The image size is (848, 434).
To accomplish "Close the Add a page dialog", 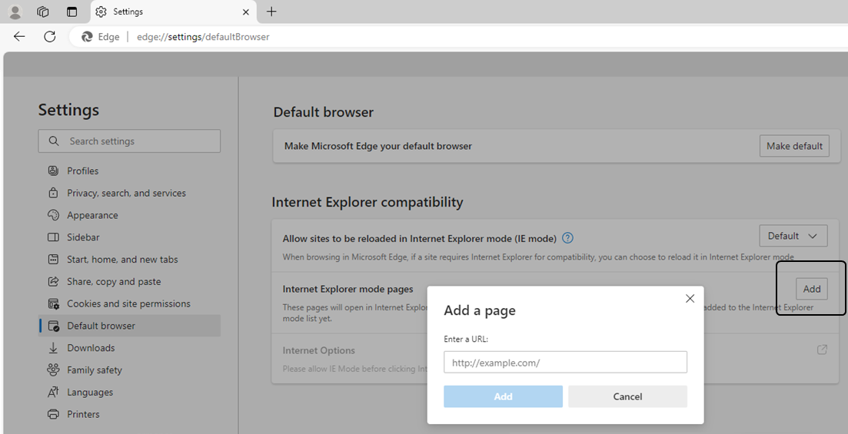I will (690, 299).
